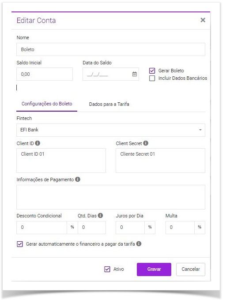Click the info icon next to Qtd. Dias
Image resolution: width=226 pixels, height=303 pixels.
pyautogui.click(x=100, y=216)
